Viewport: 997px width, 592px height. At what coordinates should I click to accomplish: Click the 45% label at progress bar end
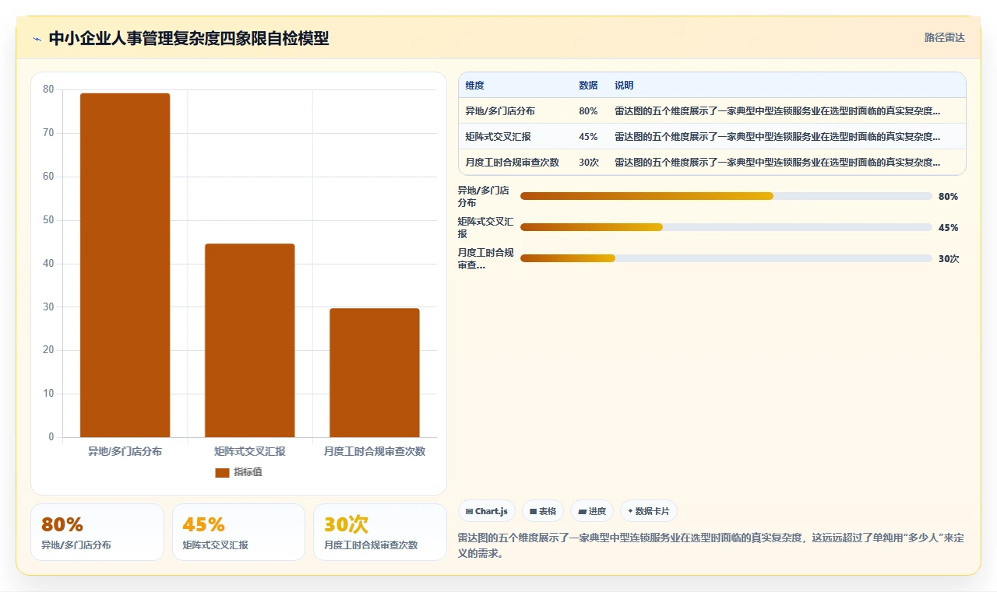pyautogui.click(x=948, y=228)
